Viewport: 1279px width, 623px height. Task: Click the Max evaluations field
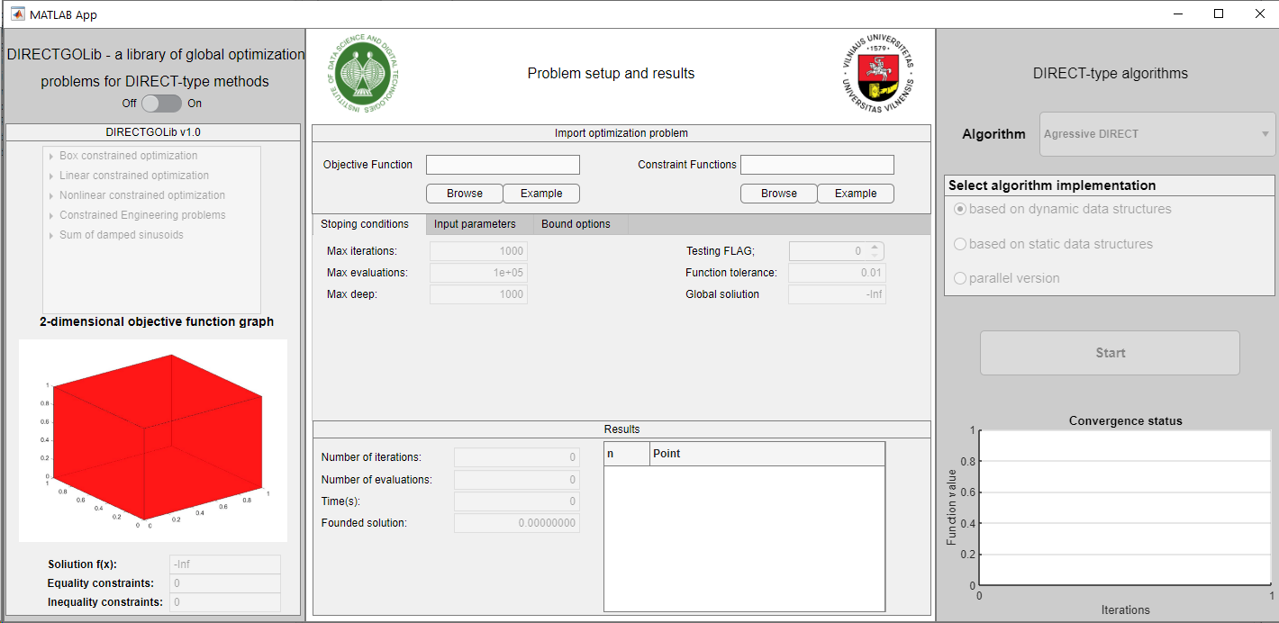pyautogui.click(x=478, y=273)
